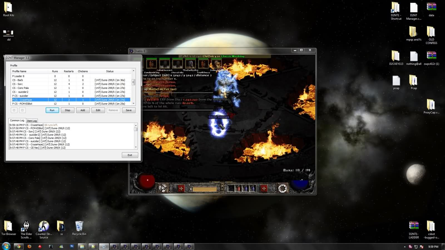The height and width of the screenshot is (250, 445).
Task: Click the stamina bar in Diablo II
Action: 205,189
